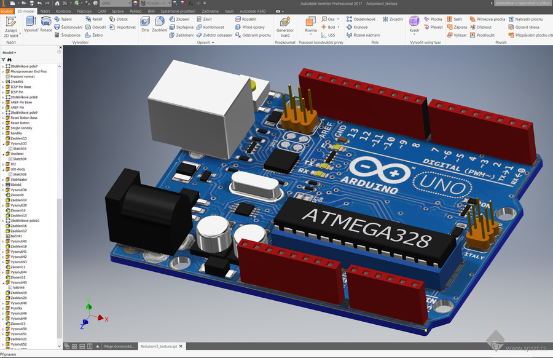This screenshot has width=553, height=358.
Task: Choose the Skořepina shell tool
Action: 181,27
